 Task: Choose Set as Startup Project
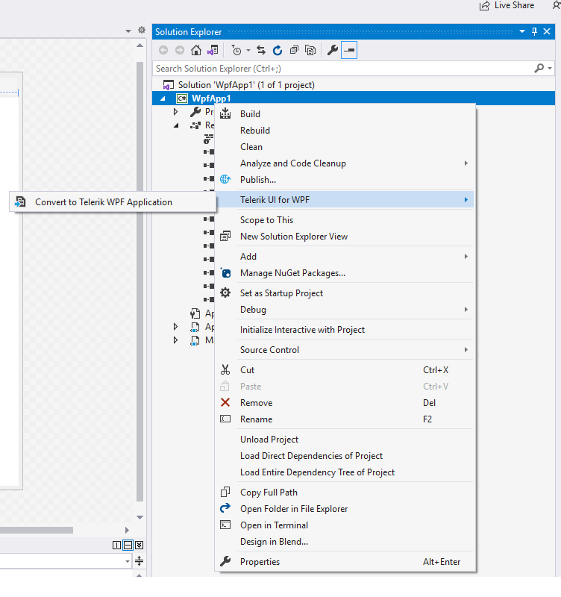[x=344, y=293]
